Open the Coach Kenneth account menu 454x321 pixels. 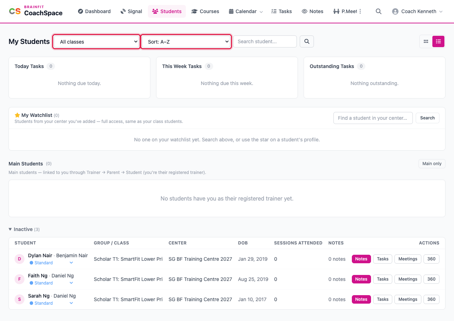pos(417,11)
